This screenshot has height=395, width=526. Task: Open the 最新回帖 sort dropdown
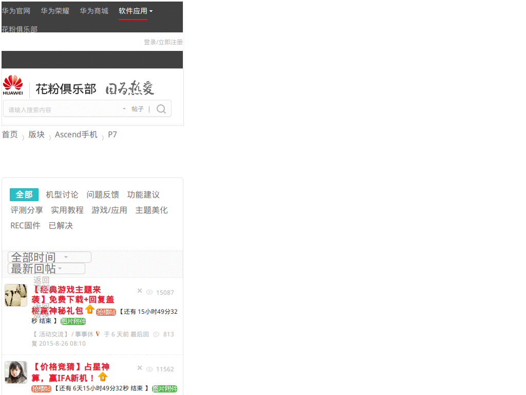coord(46,268)
